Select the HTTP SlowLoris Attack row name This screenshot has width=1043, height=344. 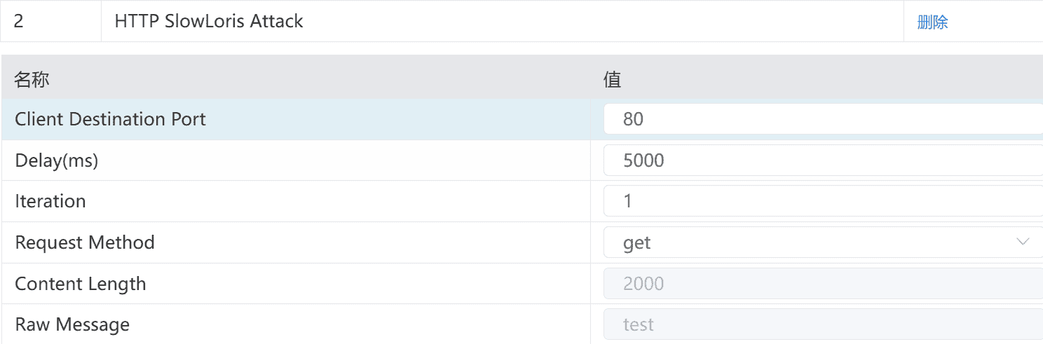(x=209, y=21)
